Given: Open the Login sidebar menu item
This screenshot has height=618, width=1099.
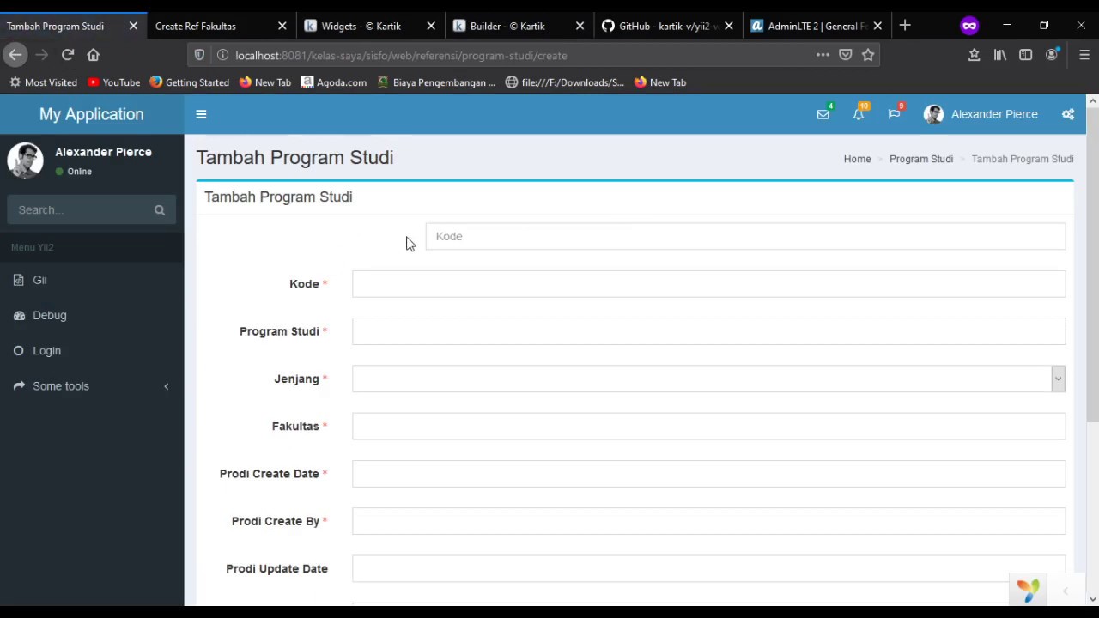Looking at the screenshot, I should [92, 350].
